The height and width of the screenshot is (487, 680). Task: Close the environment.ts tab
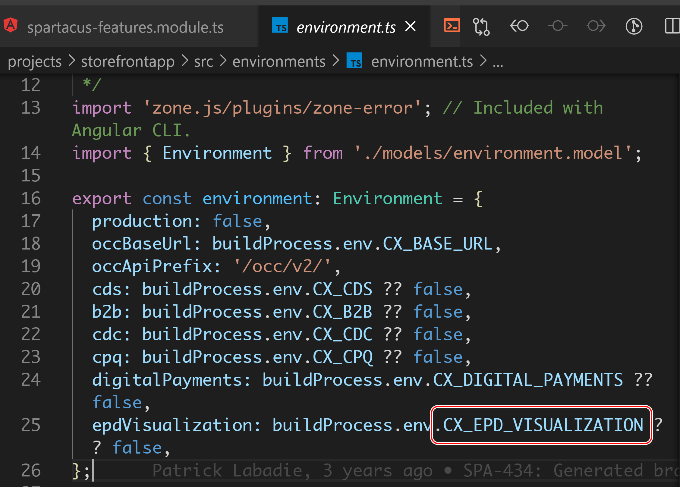(411, 26)
